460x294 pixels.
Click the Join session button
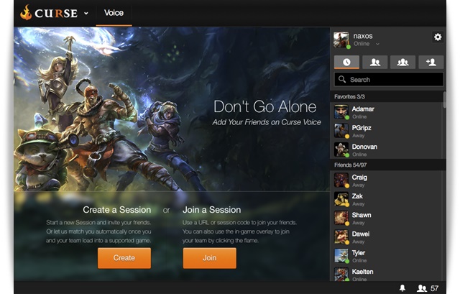209,258
